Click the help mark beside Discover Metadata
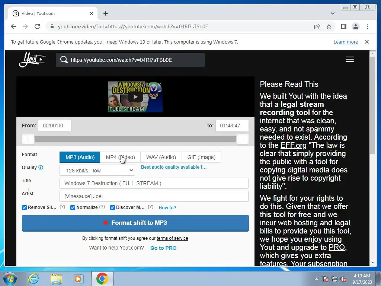The height and width of the screenshot is (286, 381). [x=151, y=207]
